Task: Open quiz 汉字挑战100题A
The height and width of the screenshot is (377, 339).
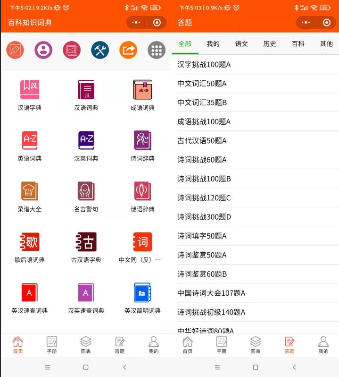Action: pos(258,64)
